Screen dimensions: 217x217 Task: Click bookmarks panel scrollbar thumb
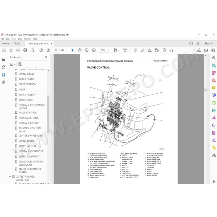click(48, 114)
